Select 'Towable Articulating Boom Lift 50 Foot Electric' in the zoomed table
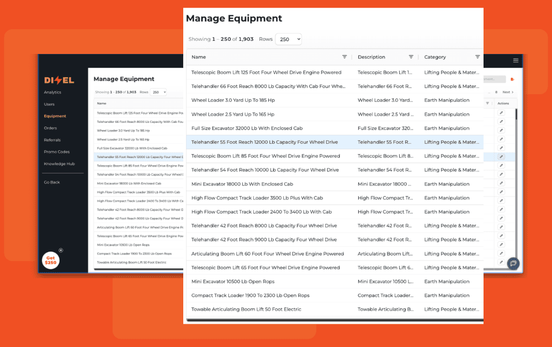The width and height of the screenshot is (552, 347). pyautogui.click(x=246, y=309)
